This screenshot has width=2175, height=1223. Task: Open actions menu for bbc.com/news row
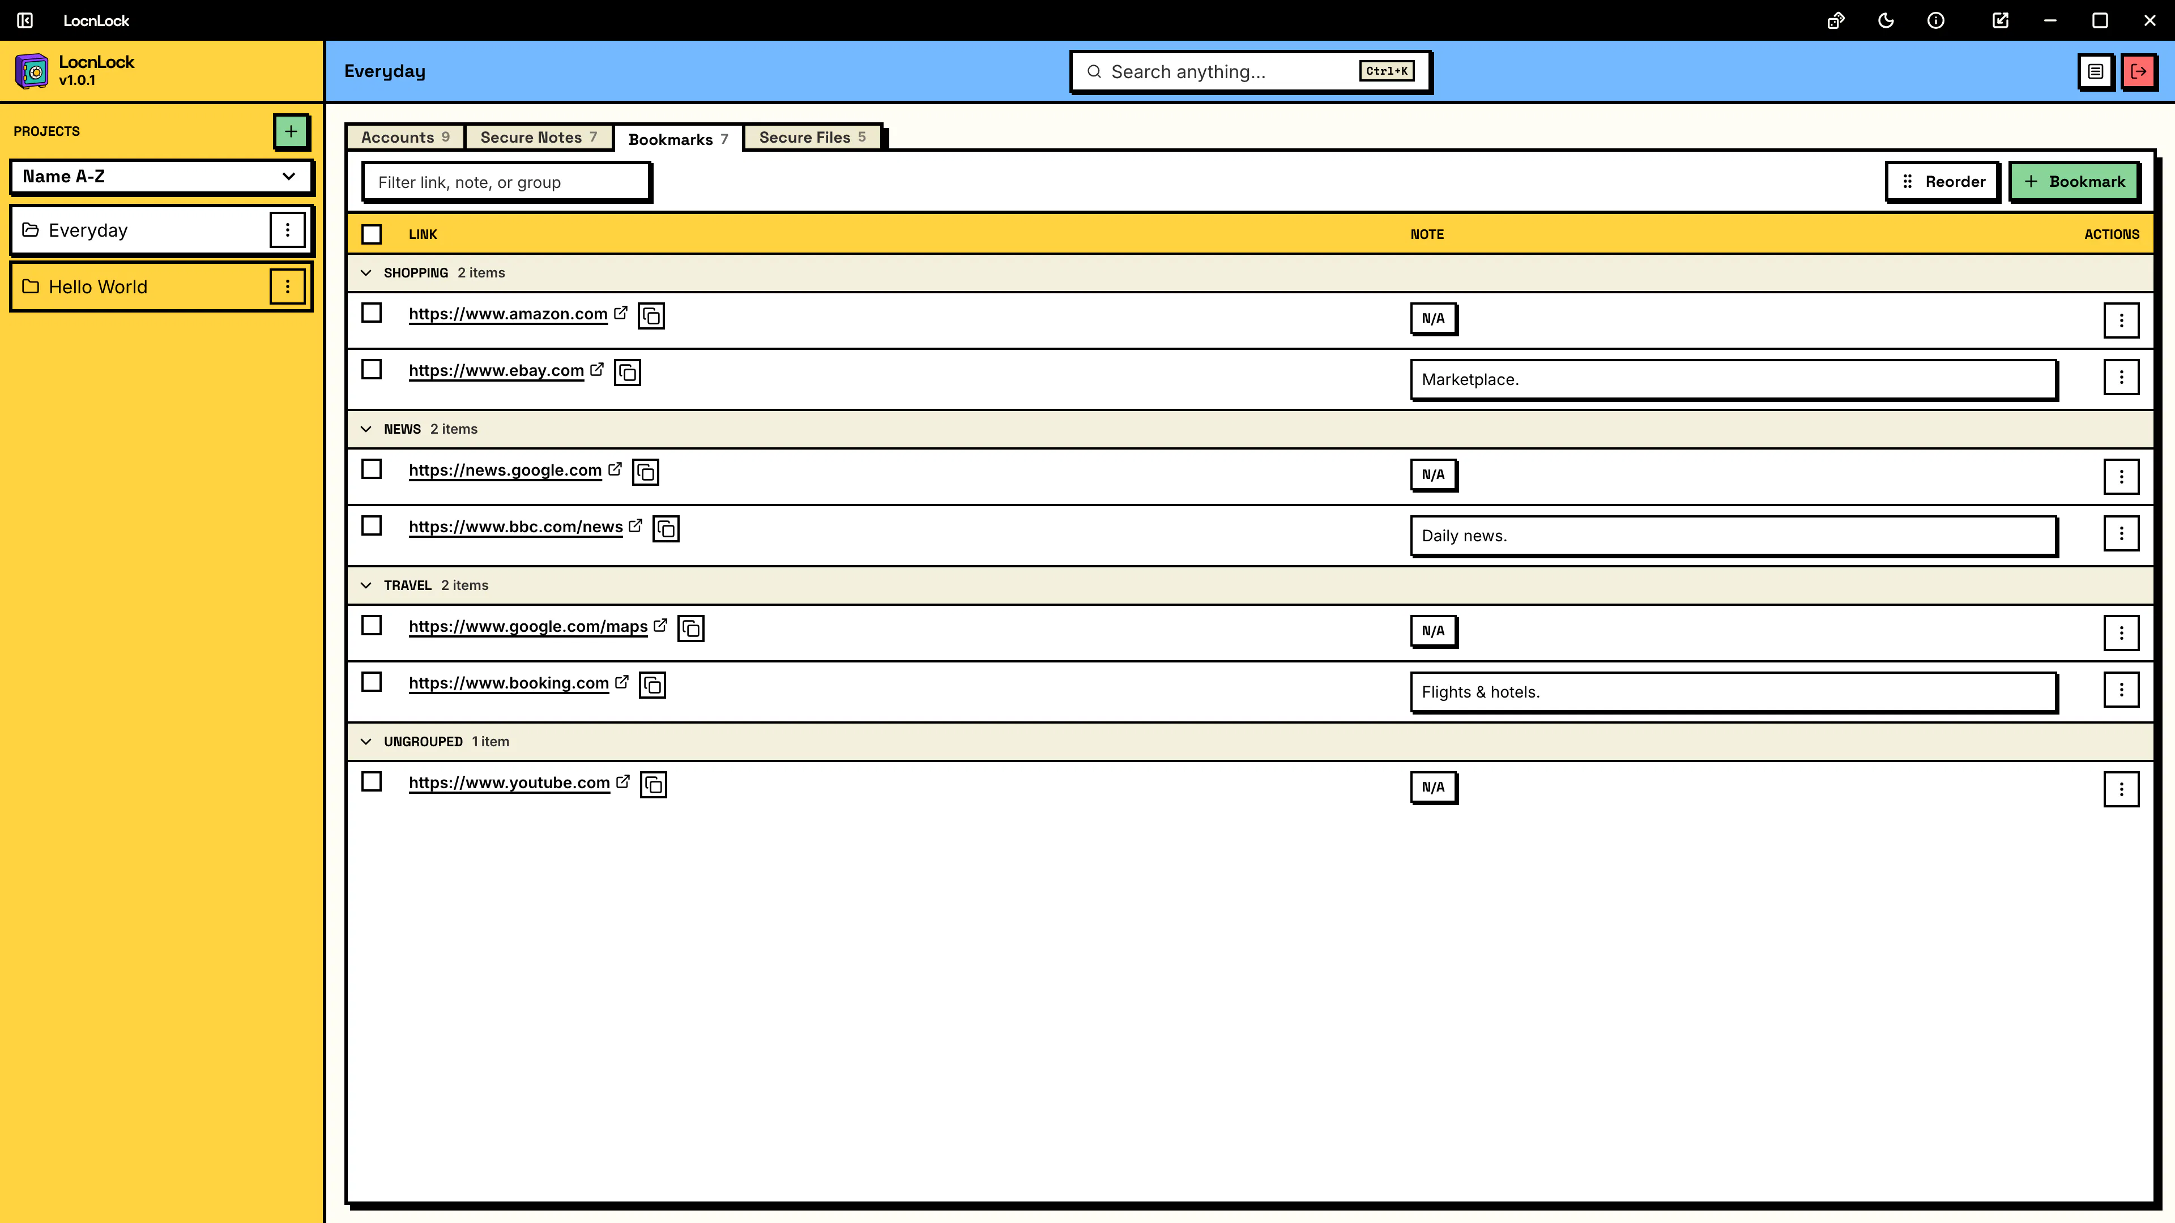tap(2121, 533)
